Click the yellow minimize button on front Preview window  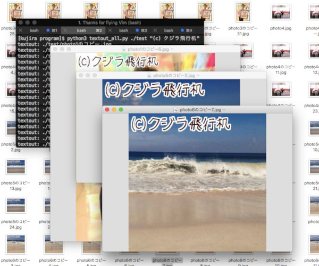pos(114,109)
